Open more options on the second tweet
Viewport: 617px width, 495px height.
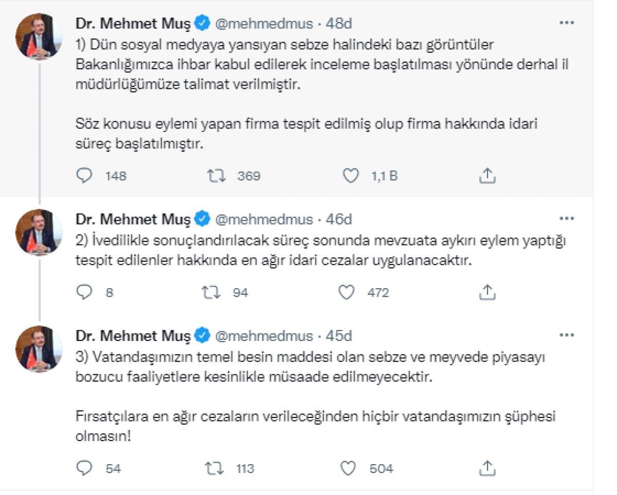pyautogui.click(x=568, y=218)
